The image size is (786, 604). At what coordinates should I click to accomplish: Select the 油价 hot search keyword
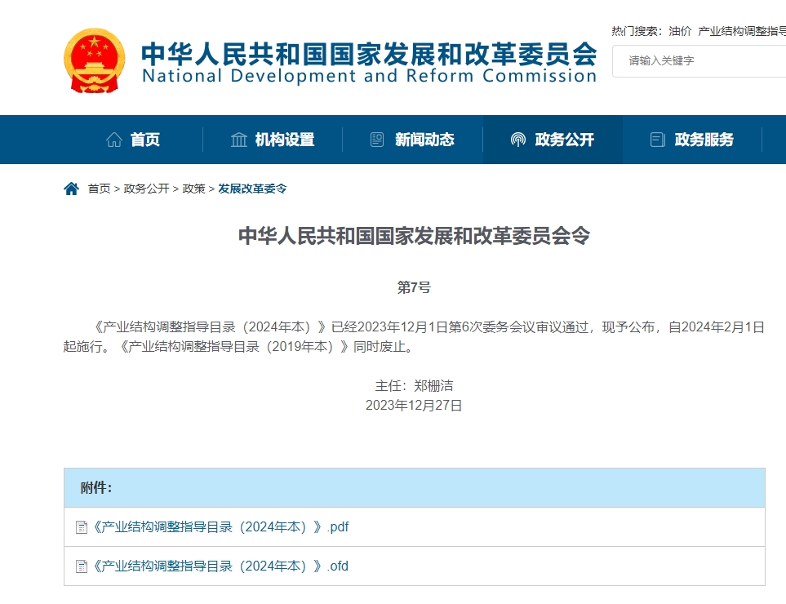pyautogui.click(x=680, y=31)
